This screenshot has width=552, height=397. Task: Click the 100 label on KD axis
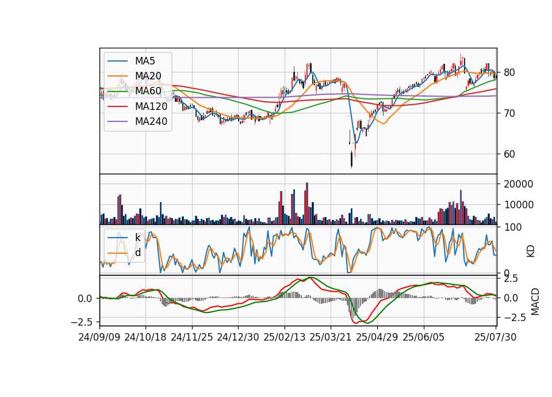click(x=512, y=227)
